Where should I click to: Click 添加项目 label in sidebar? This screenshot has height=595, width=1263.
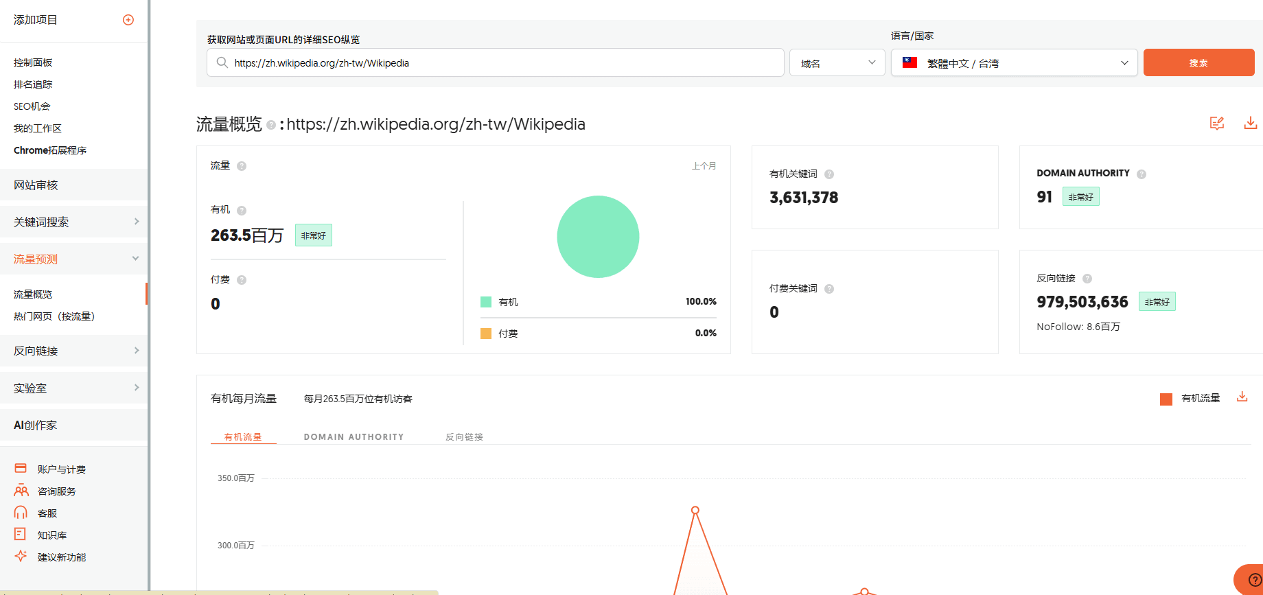36,20
